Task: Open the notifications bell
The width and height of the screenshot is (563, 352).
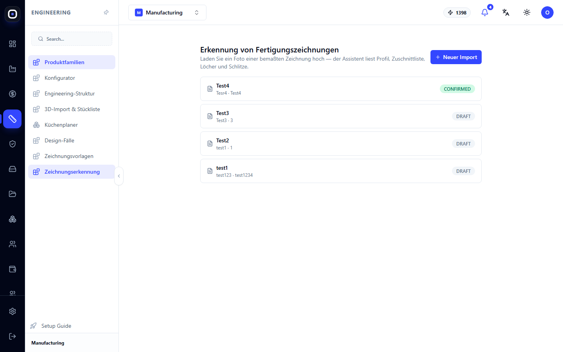Action: (485, 13)
